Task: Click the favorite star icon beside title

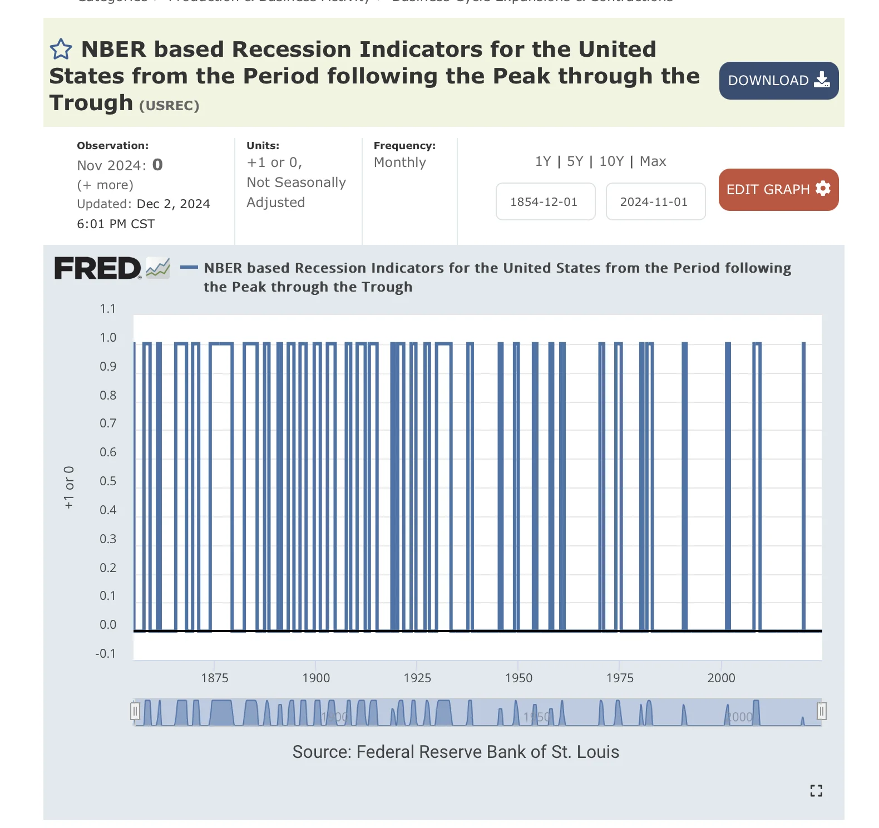Action: (x=61, y=49)
